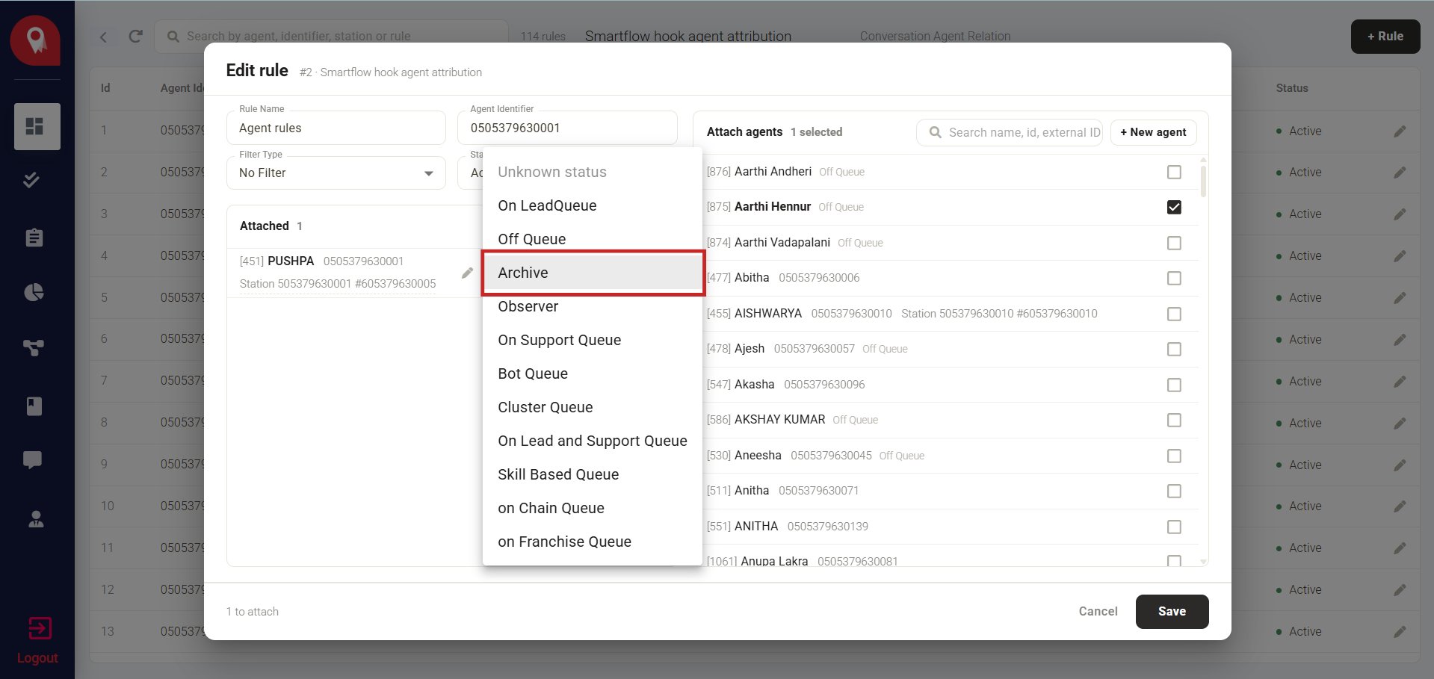
Task: Open the user profile sidebar icon
Action: click(36, 519)
